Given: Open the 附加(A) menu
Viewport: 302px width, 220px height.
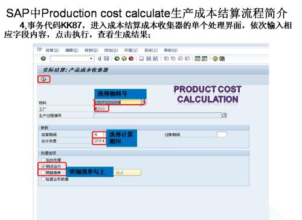Looking at the screenshot, I should (111, 50).
